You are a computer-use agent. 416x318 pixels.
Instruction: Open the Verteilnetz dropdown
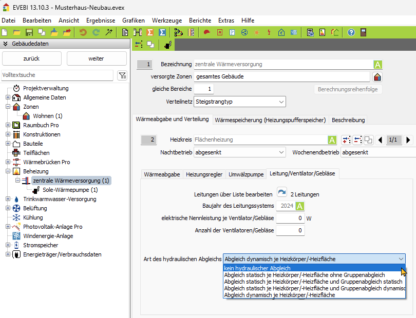pos(240,102)
